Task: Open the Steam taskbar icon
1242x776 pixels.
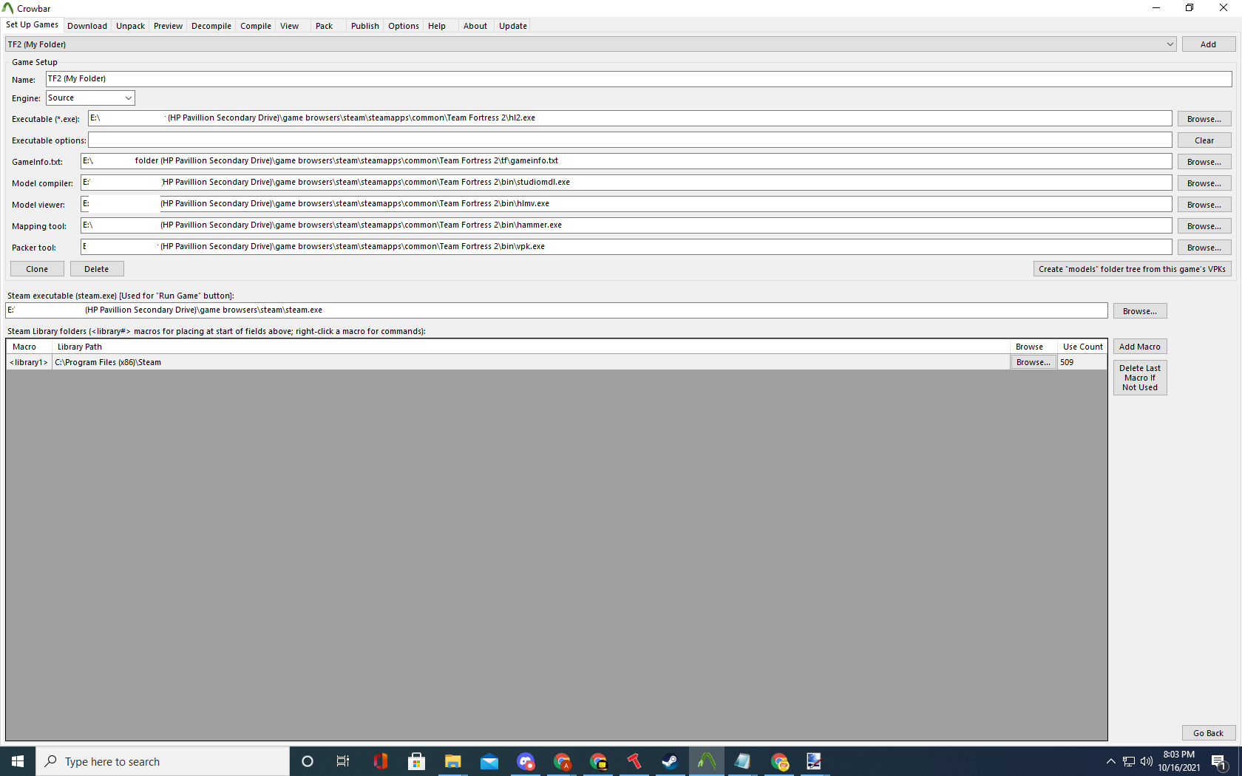Action: 670,761
